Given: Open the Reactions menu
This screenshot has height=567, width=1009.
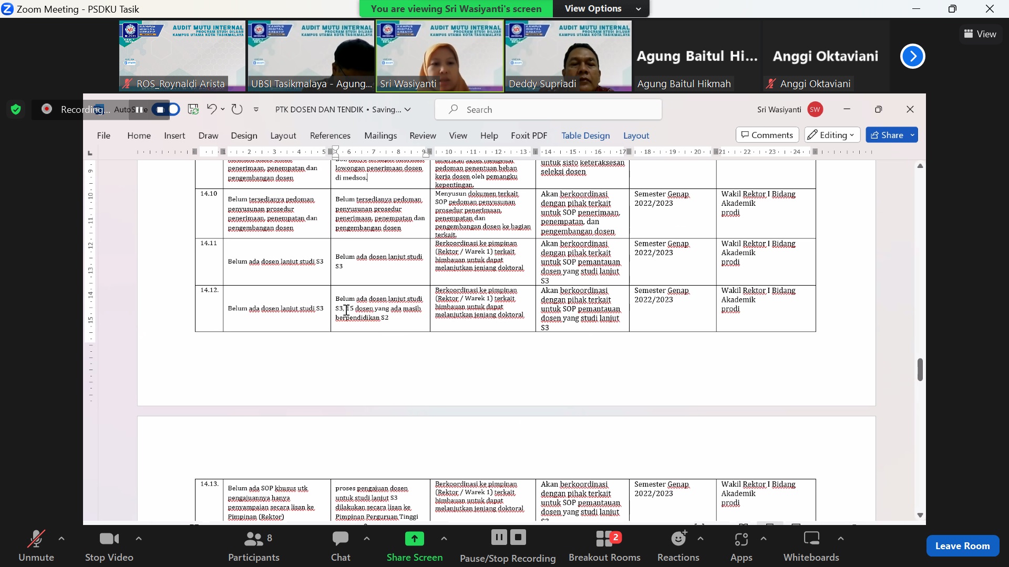Looking at the screenshot, I should coord(678,546).
